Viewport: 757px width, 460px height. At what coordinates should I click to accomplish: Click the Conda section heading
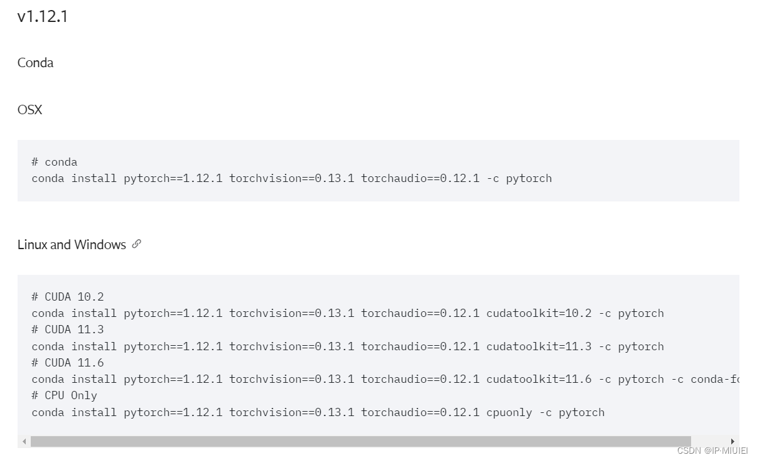[x=35, y=63]
